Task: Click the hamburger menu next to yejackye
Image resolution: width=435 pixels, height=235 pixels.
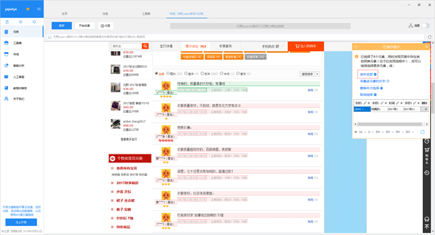Action: tap(39, 9)
